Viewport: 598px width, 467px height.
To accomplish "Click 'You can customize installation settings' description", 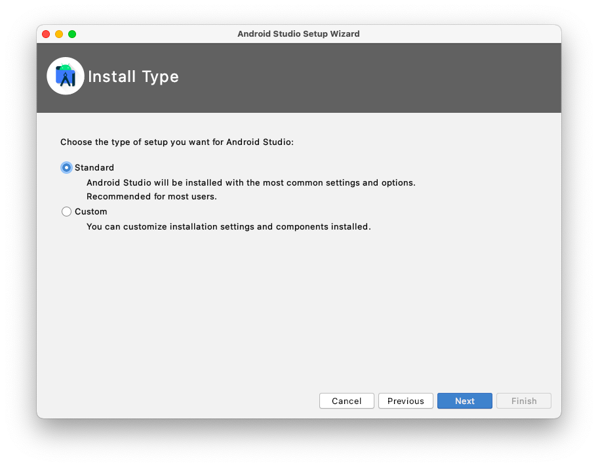I will [x=228, y=227].
